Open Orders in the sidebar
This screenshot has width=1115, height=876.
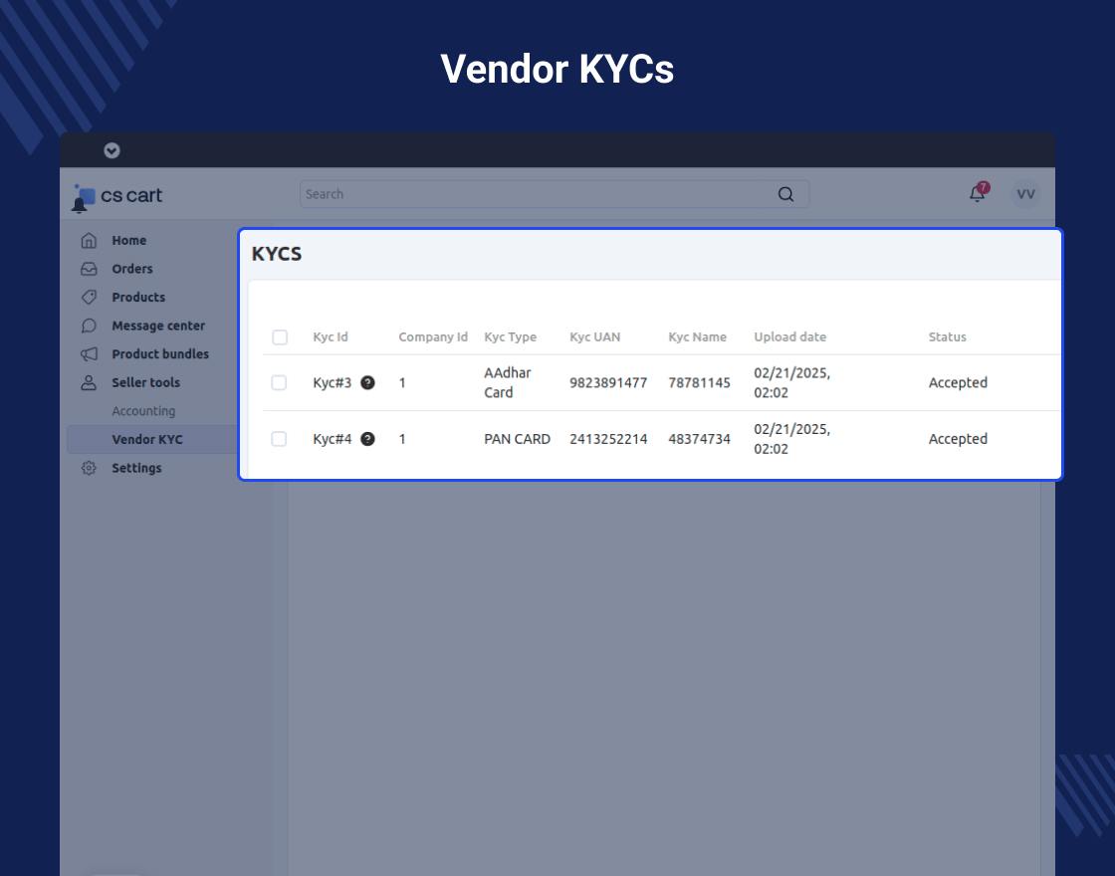(132, 269)
